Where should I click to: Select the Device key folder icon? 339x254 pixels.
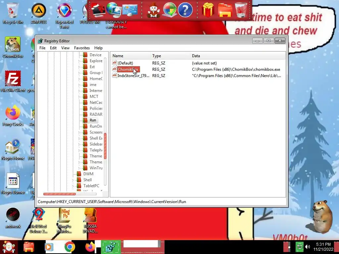(x=85, y=55)
